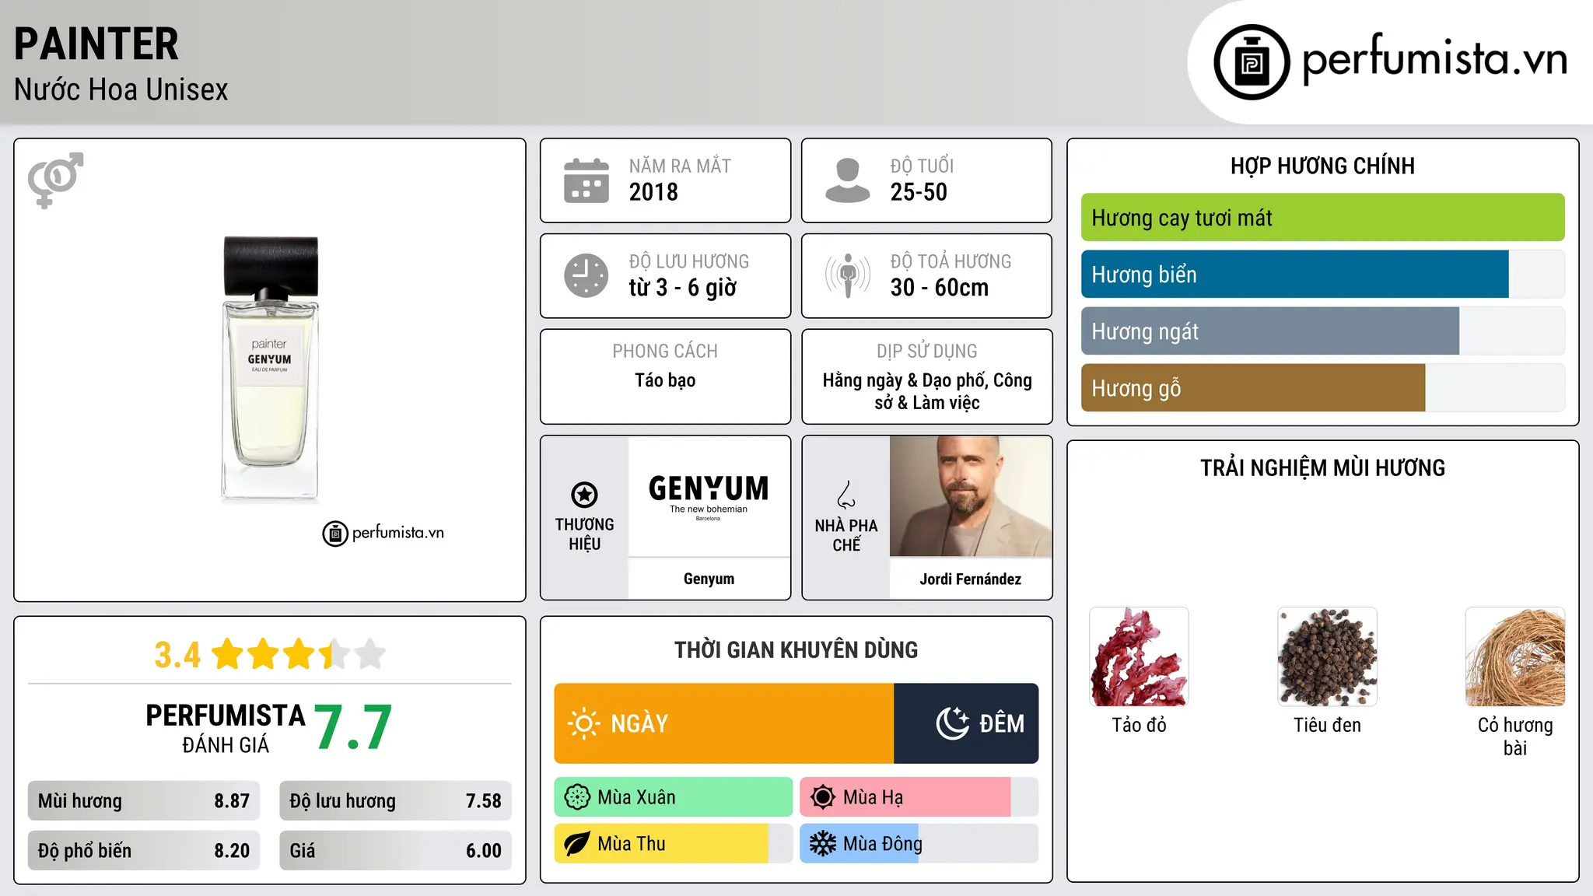Click the PERFUMISTA ĐÁNH GIÁ label

[x=226, y=728]
